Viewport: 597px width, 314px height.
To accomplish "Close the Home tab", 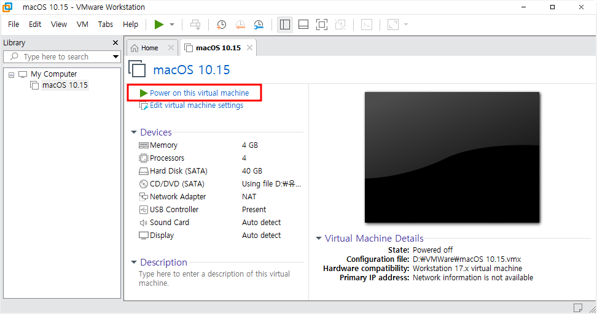I will click(171, 47).
